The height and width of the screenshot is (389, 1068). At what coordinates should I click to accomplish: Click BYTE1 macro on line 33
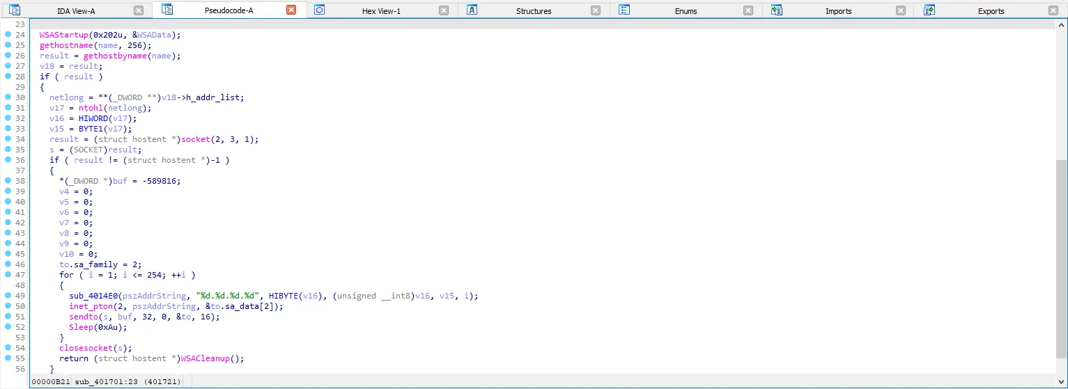[x=91, y=129]
